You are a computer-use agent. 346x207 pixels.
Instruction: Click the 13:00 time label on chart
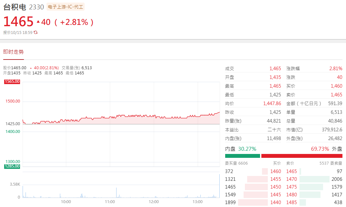[x=198, y=202]
